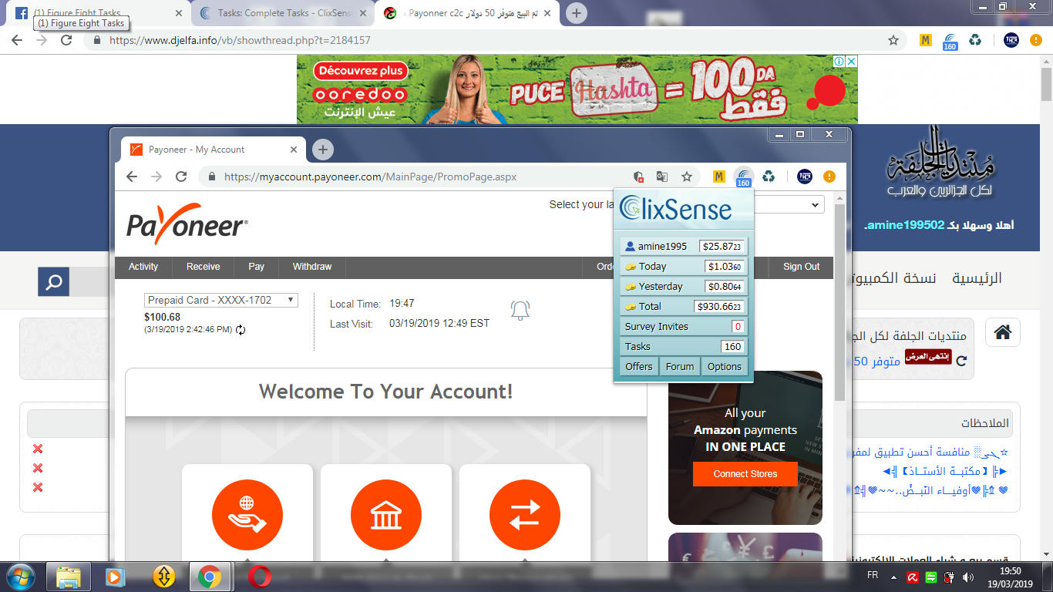Open the Receive menu

pos(204,267)
